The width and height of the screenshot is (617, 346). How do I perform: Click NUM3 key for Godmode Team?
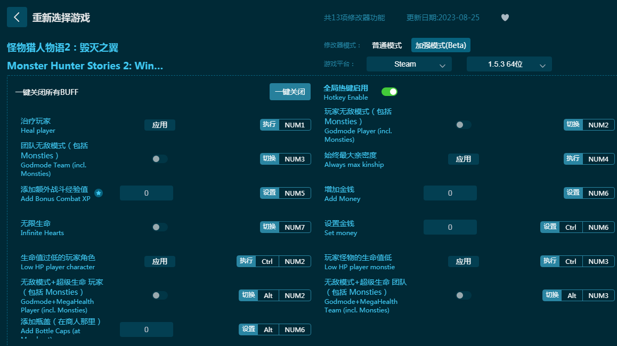click(x=295, y=159)
